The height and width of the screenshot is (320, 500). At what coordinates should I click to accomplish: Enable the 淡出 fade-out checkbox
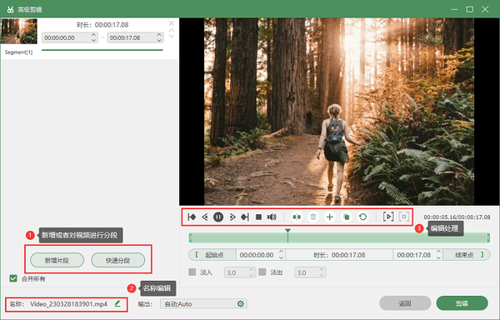pos(262,272)
